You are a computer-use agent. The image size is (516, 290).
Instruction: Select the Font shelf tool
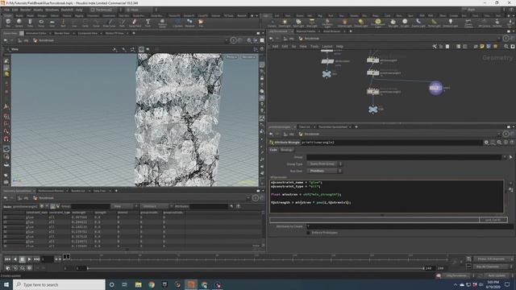[148, 23]
